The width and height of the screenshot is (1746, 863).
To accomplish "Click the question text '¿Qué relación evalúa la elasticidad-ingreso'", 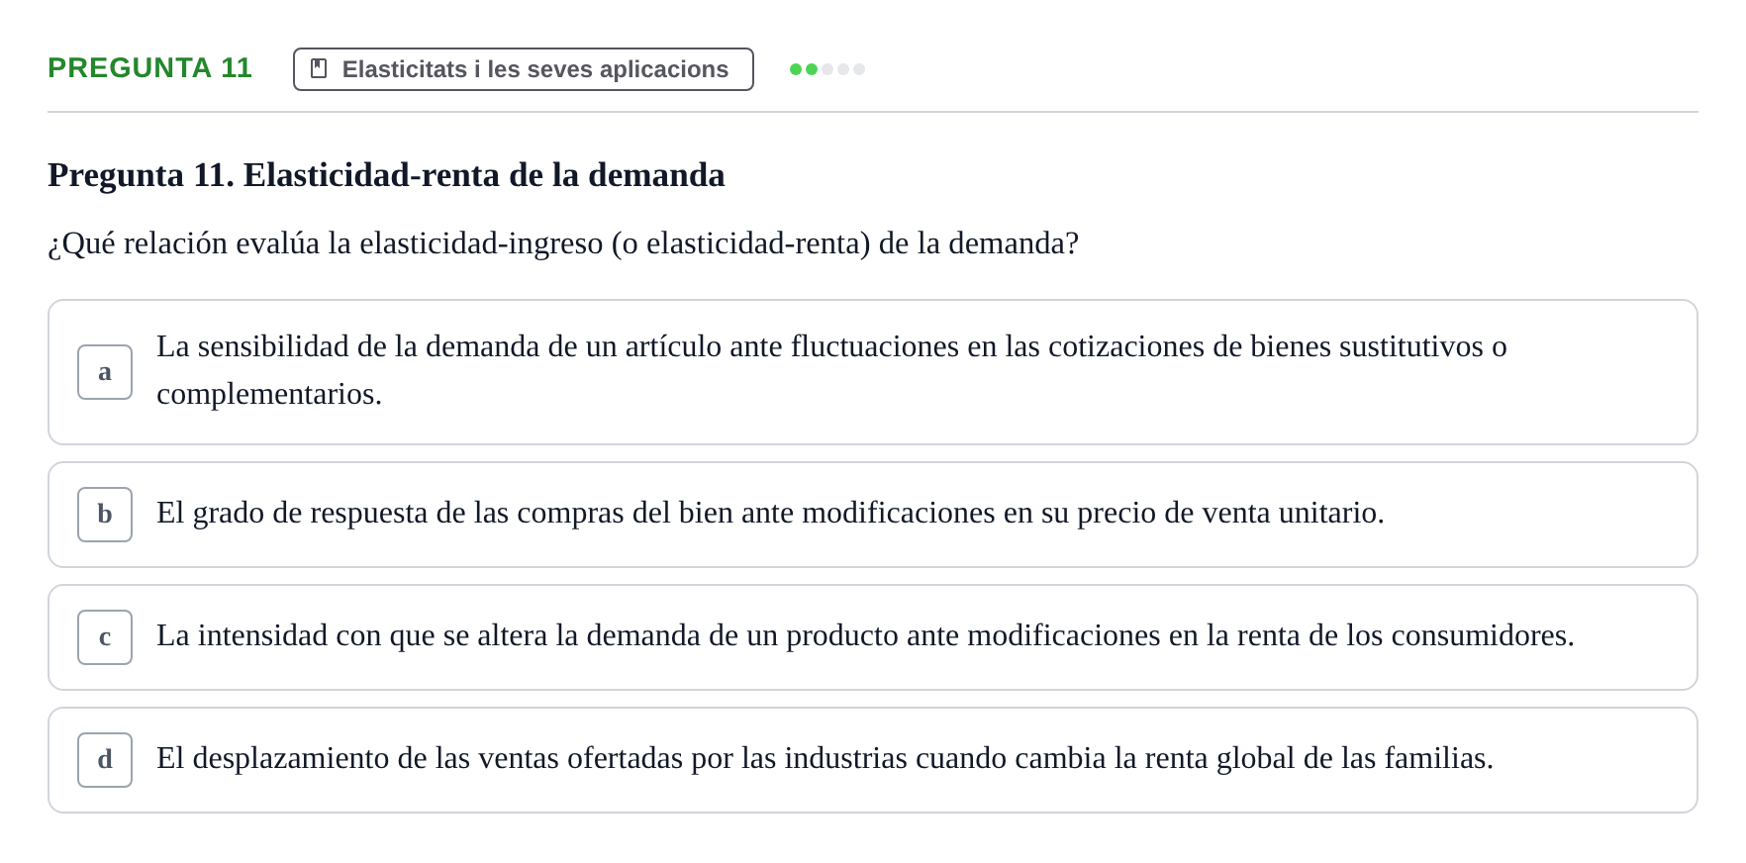I will click(326, 243).
